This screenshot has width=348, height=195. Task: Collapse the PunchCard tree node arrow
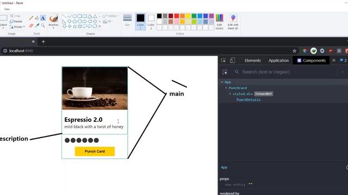pyautogui.click(x=226, y=88)
